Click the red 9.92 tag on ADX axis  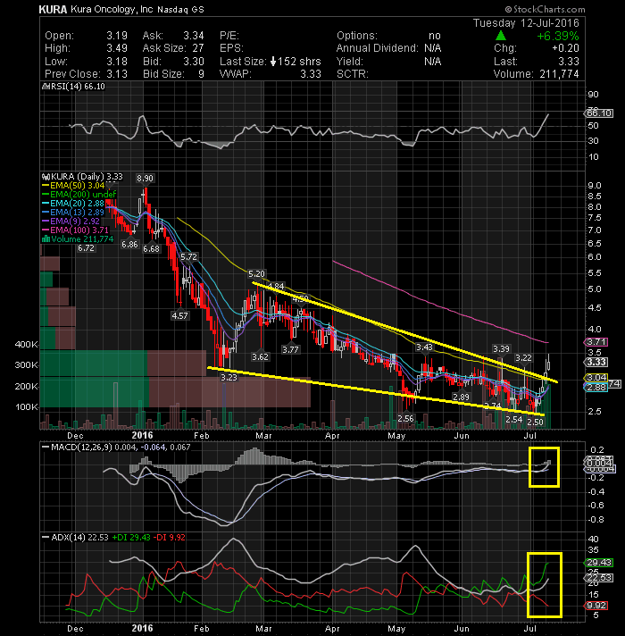pos(596,606)
